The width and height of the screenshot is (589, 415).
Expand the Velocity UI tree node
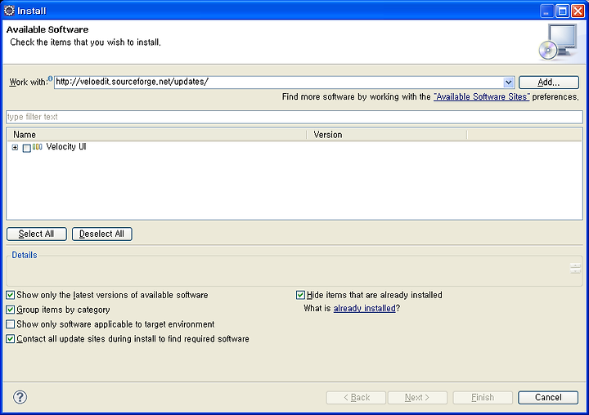pos(15,148)
